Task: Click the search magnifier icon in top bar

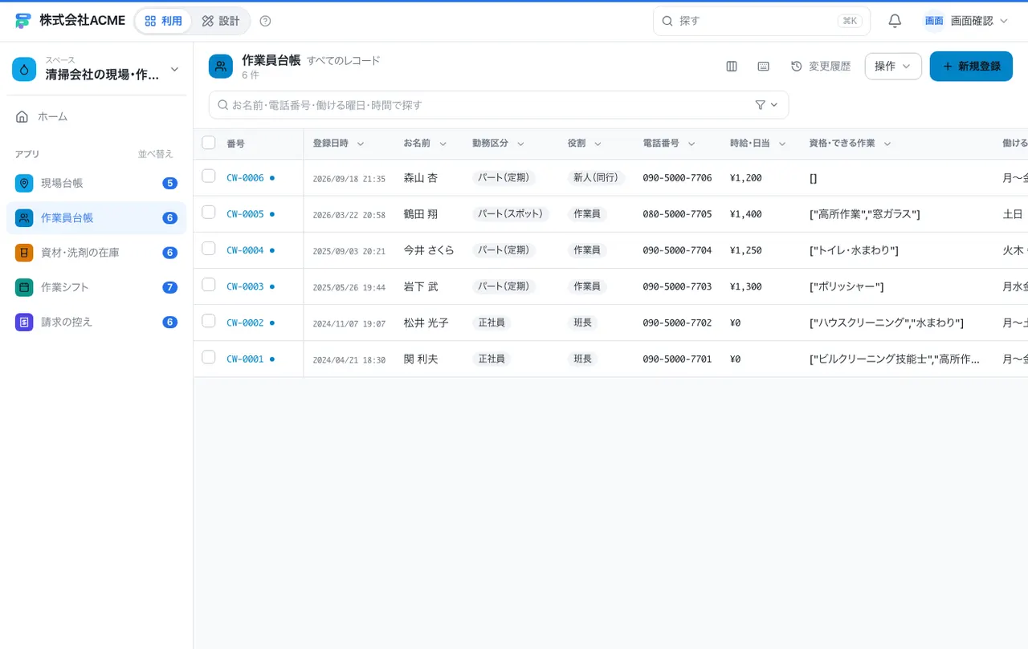Action: pos(667,21)
